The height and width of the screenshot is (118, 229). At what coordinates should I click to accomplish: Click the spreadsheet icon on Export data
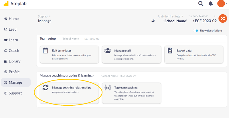coord(170,51)
